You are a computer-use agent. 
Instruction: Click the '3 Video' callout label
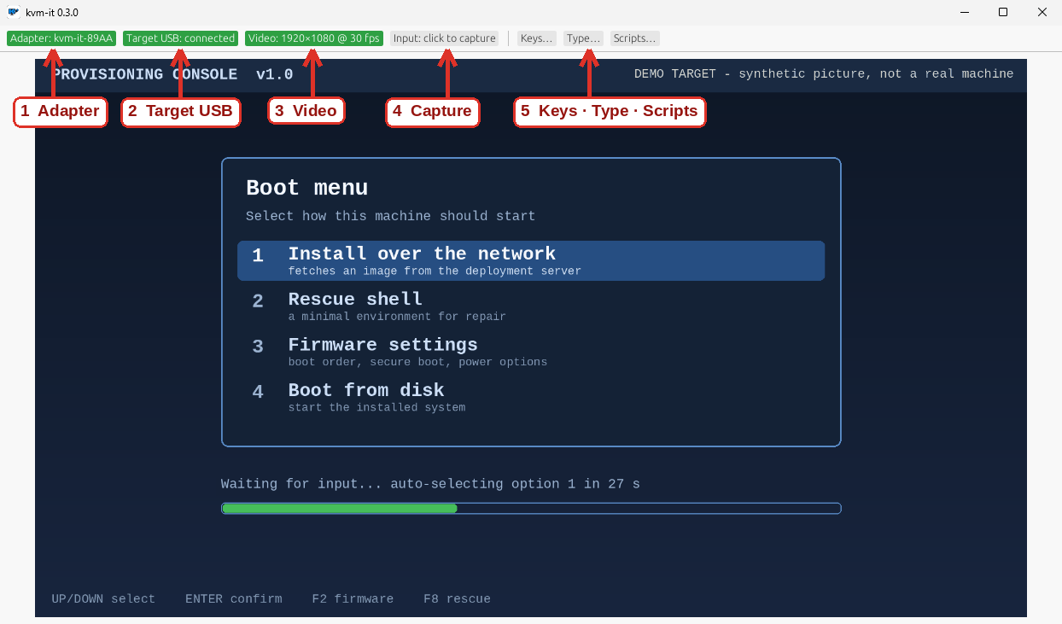click(x=306, y=112)
